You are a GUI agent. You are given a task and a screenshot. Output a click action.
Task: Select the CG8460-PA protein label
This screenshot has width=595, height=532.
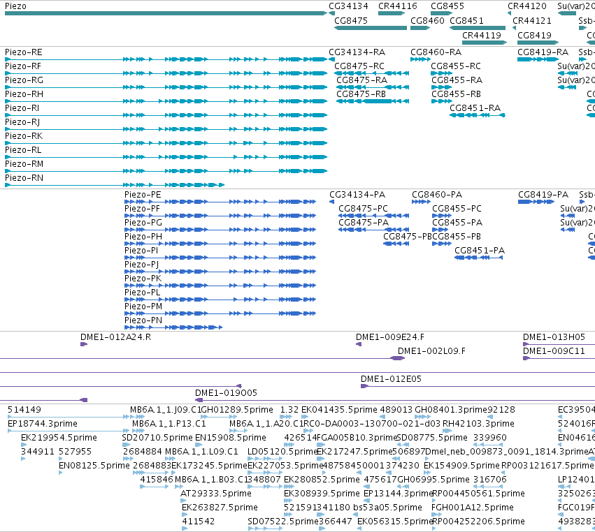(x=437, y=194)
